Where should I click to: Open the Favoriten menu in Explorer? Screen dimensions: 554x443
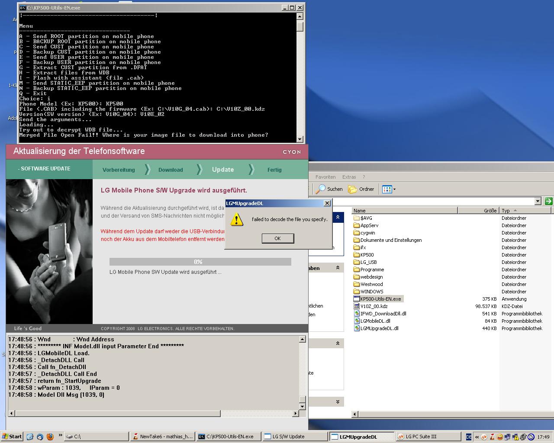coord(325,177)
